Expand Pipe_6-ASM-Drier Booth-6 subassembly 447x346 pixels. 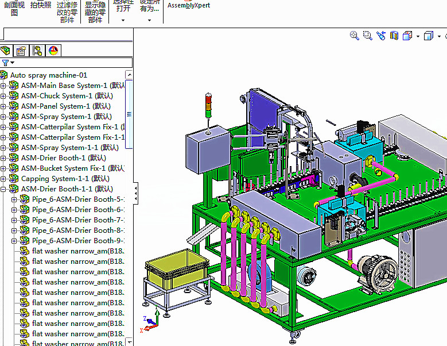(14, 210)
